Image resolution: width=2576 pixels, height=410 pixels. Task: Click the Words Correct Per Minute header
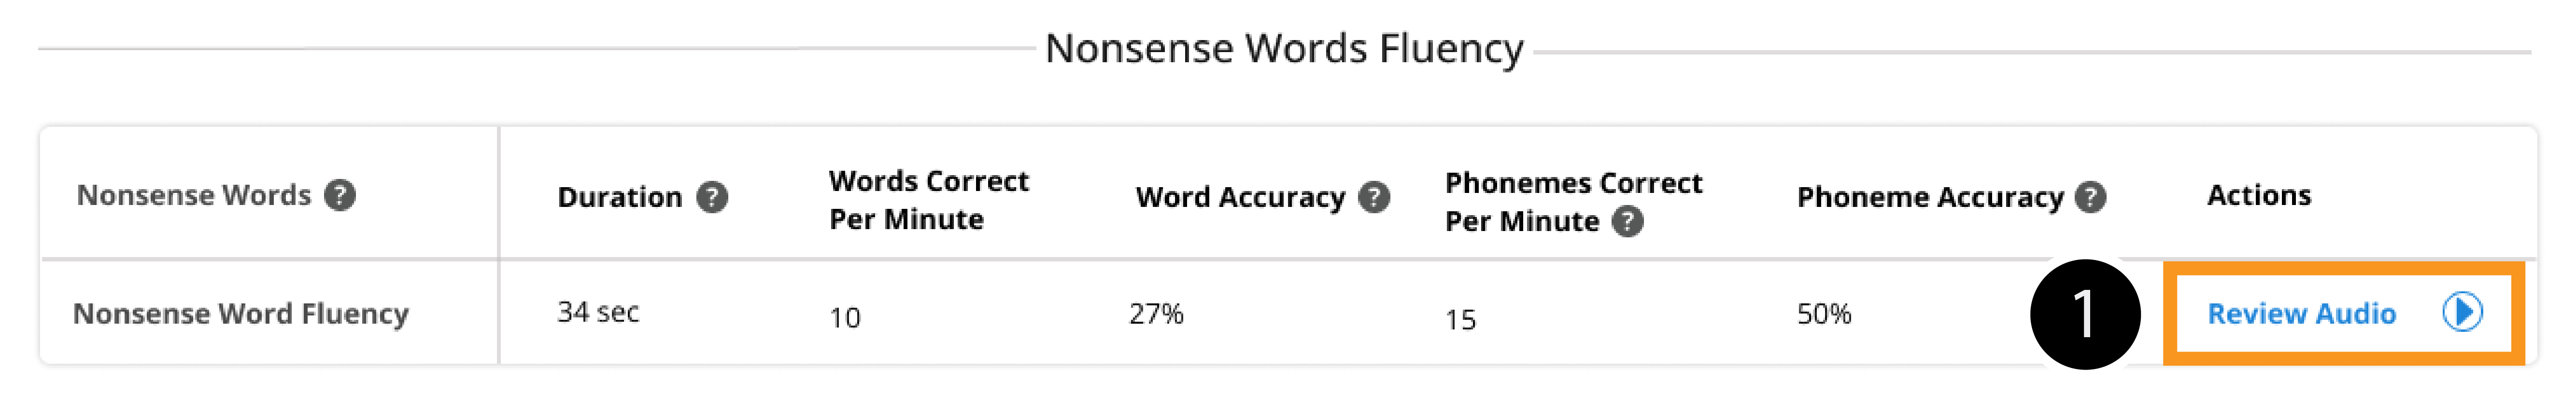tap(928, 200)
